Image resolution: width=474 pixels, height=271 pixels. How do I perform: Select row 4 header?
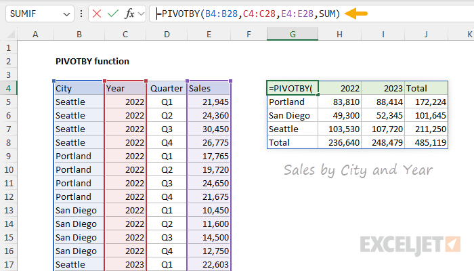tap(8, 88)
